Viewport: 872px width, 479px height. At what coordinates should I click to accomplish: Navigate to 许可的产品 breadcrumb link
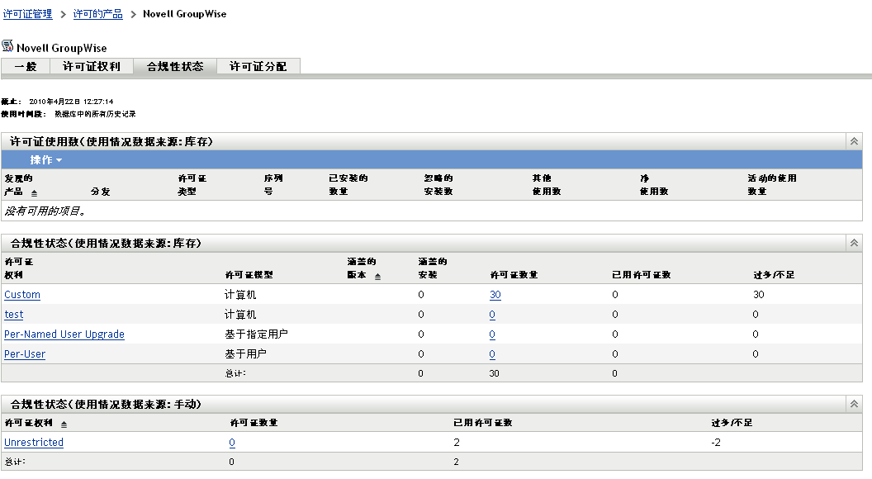click(x=97, y=14)
